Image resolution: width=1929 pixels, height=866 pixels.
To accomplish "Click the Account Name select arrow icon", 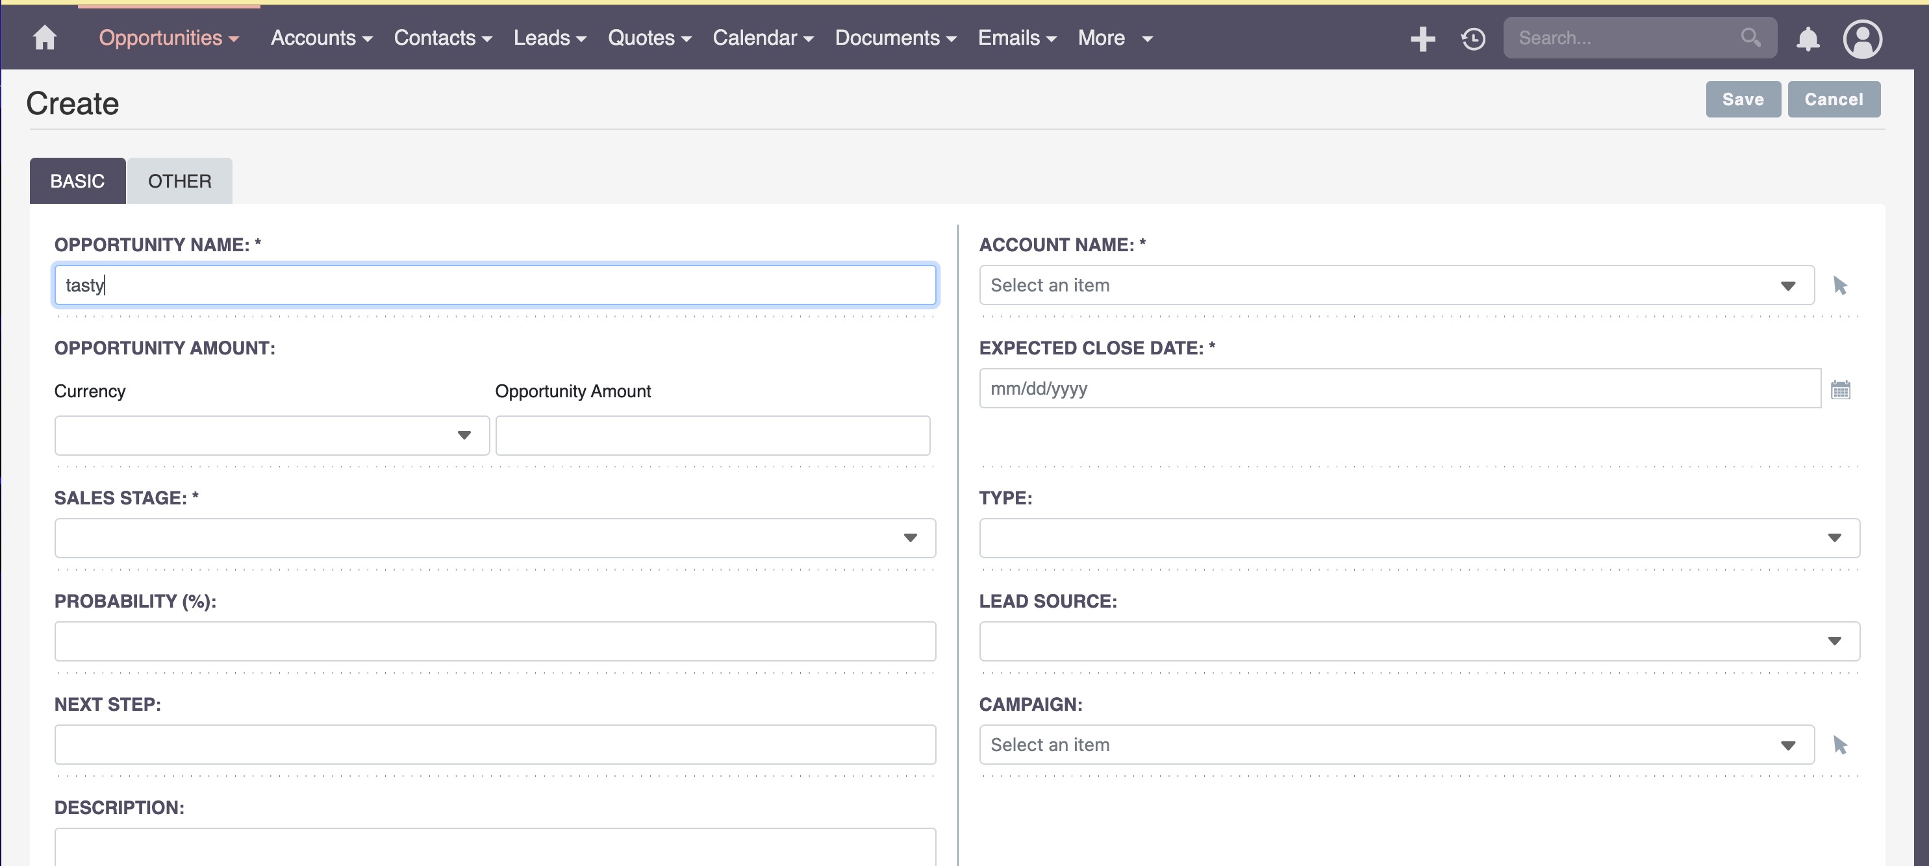I will pyautogui.click(x=1840, y=285).
